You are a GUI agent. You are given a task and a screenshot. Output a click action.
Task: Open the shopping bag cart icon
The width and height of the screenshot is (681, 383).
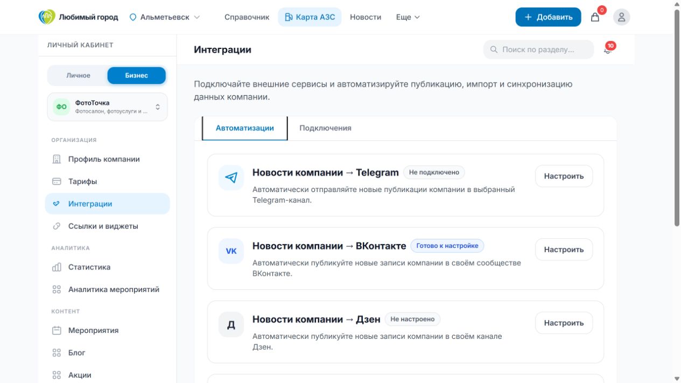click(595, 17)
